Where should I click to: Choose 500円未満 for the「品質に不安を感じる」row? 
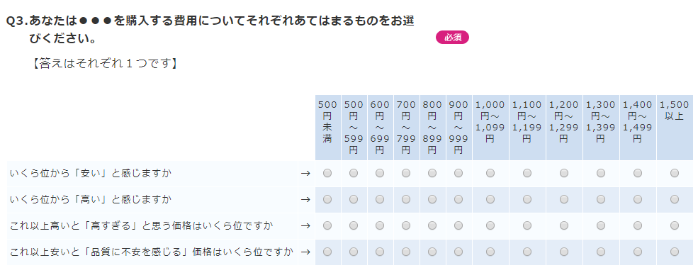pos(327,252)
